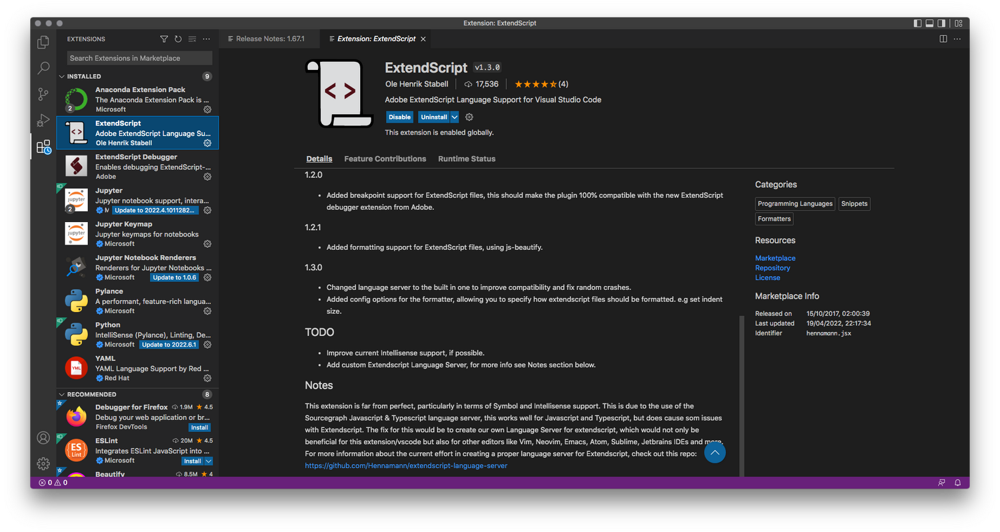Screen dimensions: 1000x532
Task: Select the Jupyter Notebook Renderers extension
Action: click(138, 267)
